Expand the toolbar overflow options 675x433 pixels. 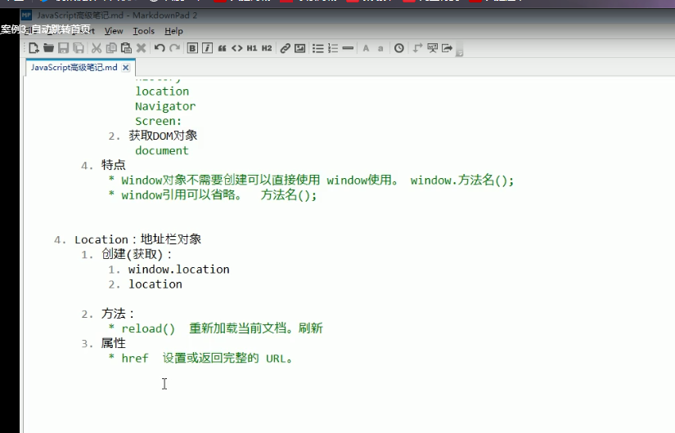point(459,50)
